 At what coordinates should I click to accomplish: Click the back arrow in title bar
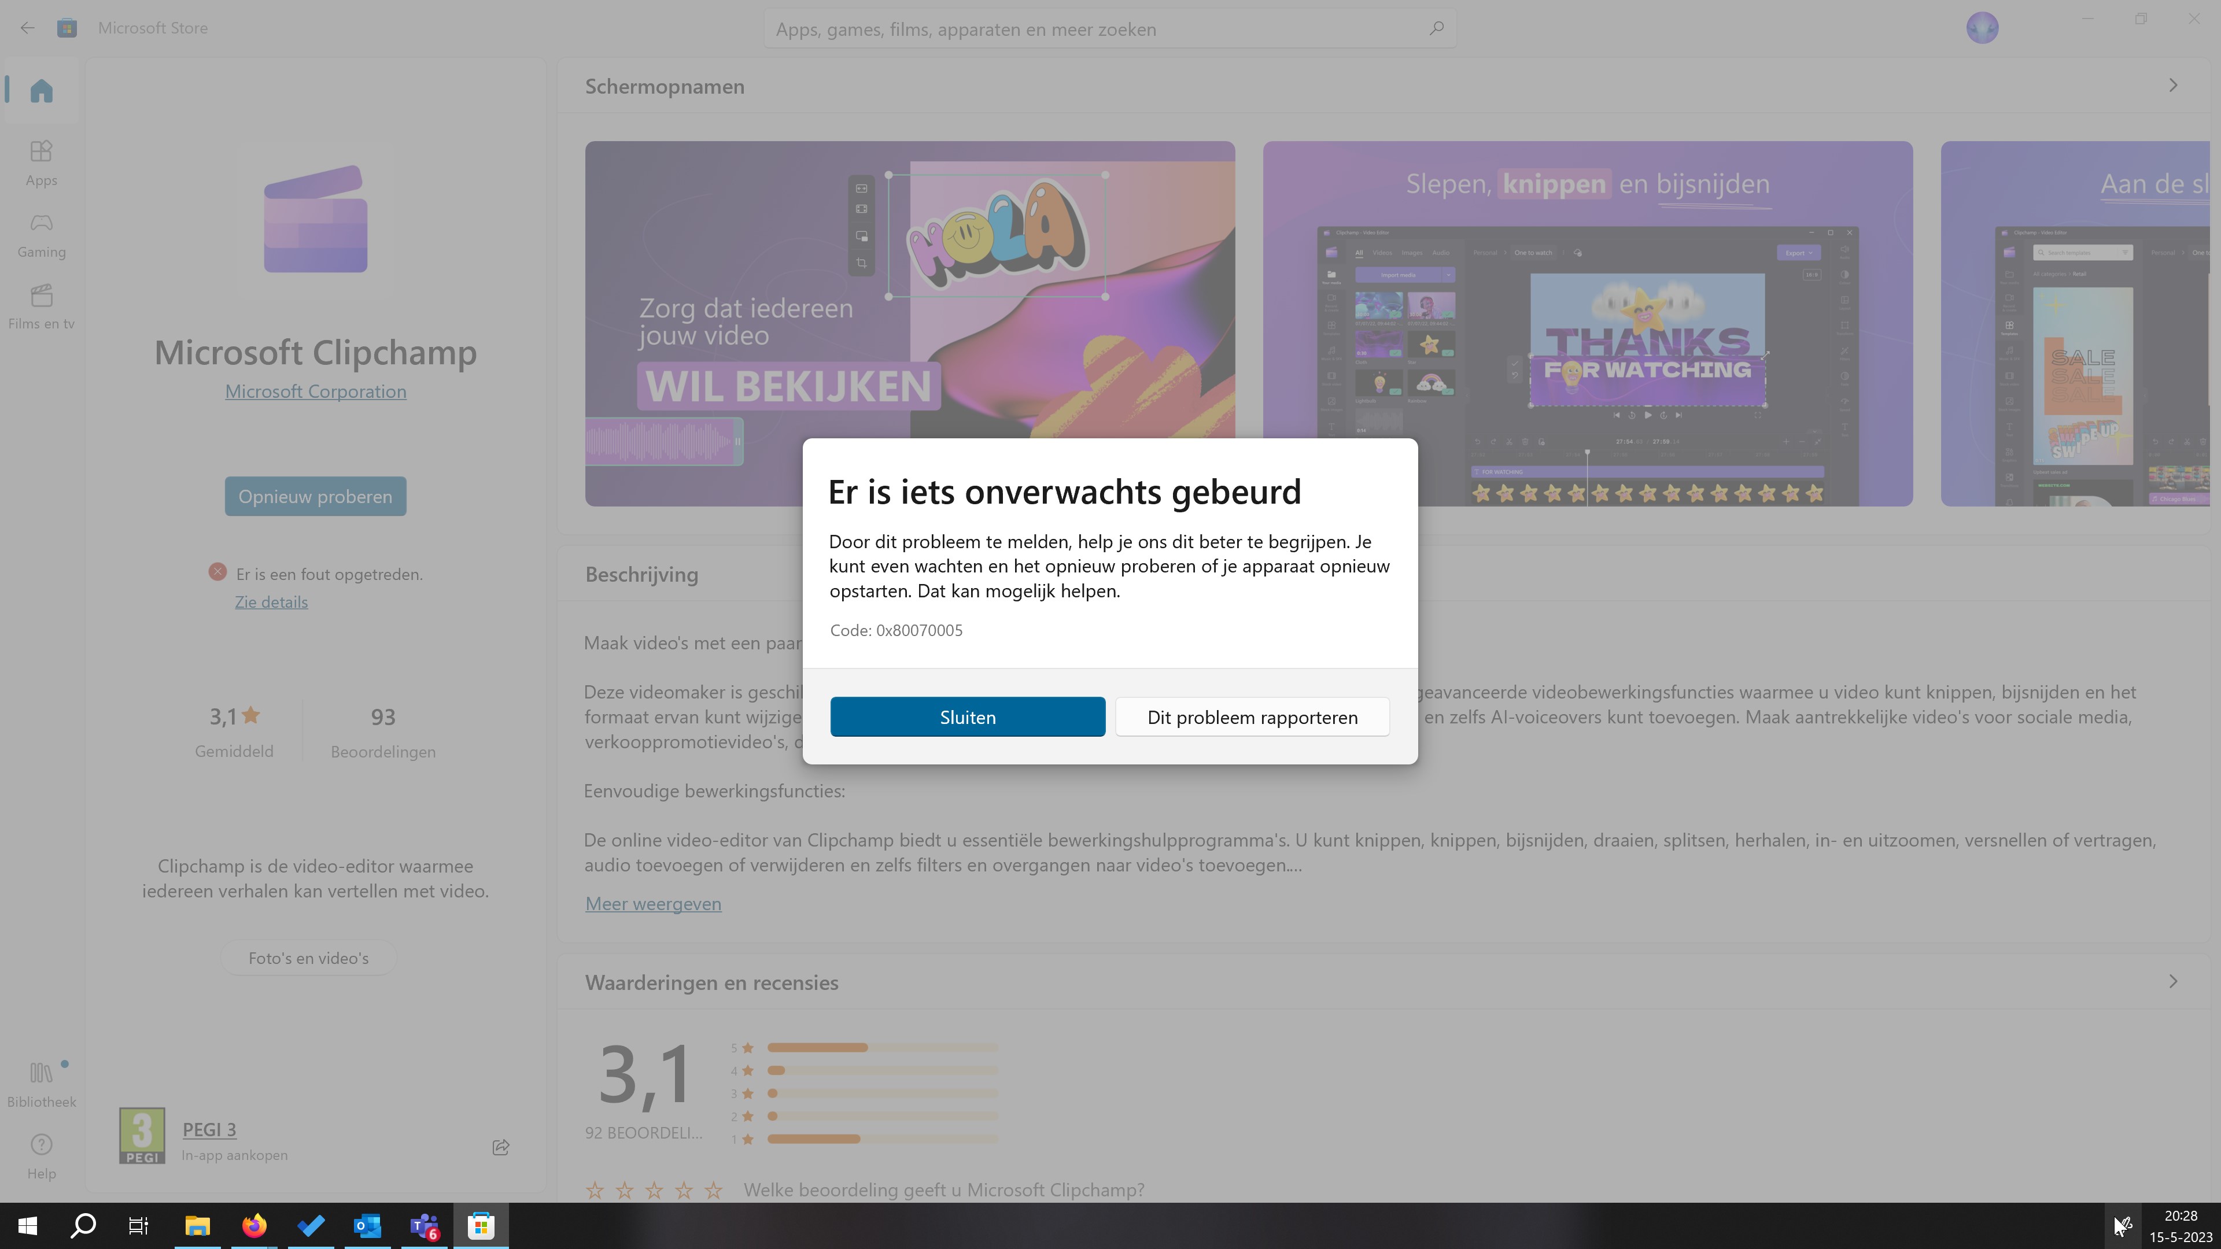pyautogui.click(x=28, y=28)
